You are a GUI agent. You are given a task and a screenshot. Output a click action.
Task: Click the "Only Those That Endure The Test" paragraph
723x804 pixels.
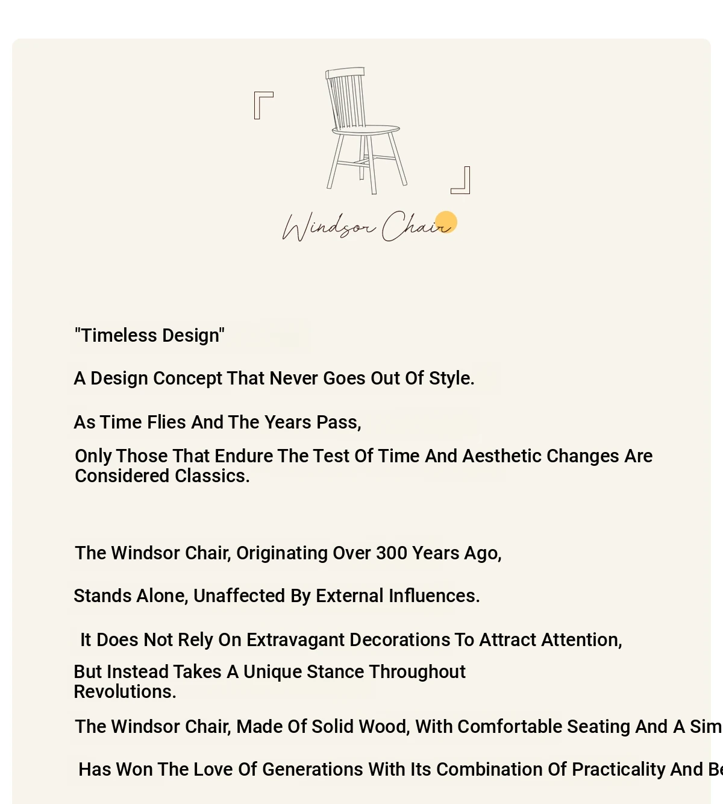tap(363, 465)
